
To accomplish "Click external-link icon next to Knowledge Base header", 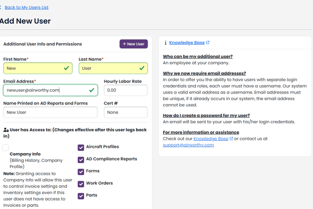I will (x=208, y=42).
